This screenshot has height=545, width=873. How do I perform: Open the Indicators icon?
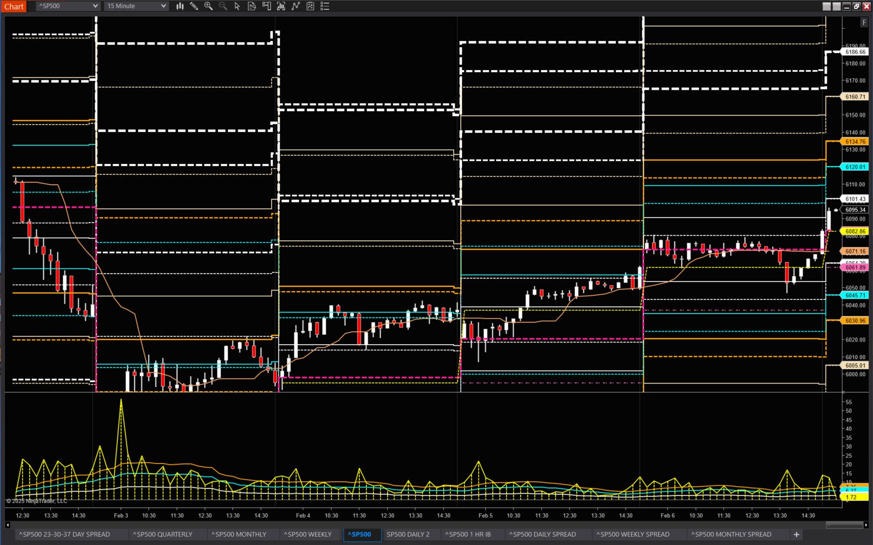click(296, 6)
